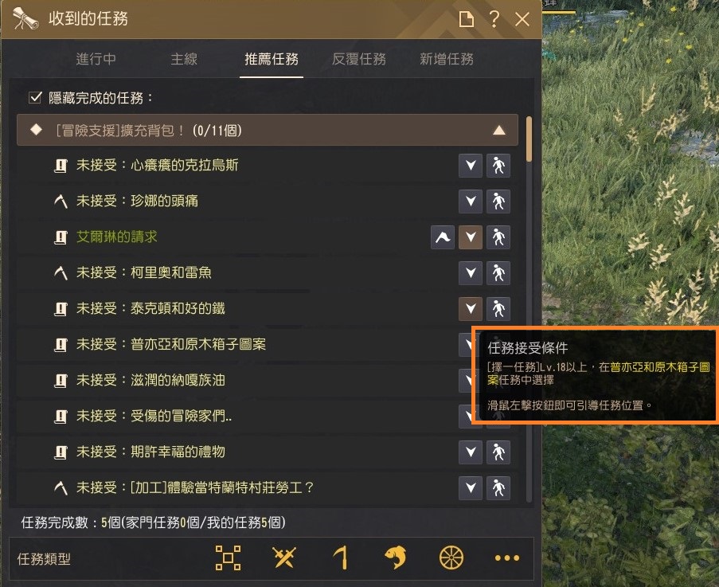The width and height of the screenshot is (719, 587).
Task: Navigate to 心癢癢的克拉烏斯 quest with walk icon
Action: (498, 165)
